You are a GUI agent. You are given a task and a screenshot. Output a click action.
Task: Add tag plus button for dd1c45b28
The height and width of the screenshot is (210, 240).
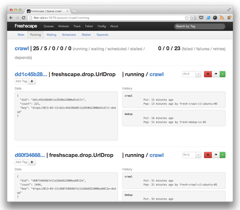pos(32,81)
